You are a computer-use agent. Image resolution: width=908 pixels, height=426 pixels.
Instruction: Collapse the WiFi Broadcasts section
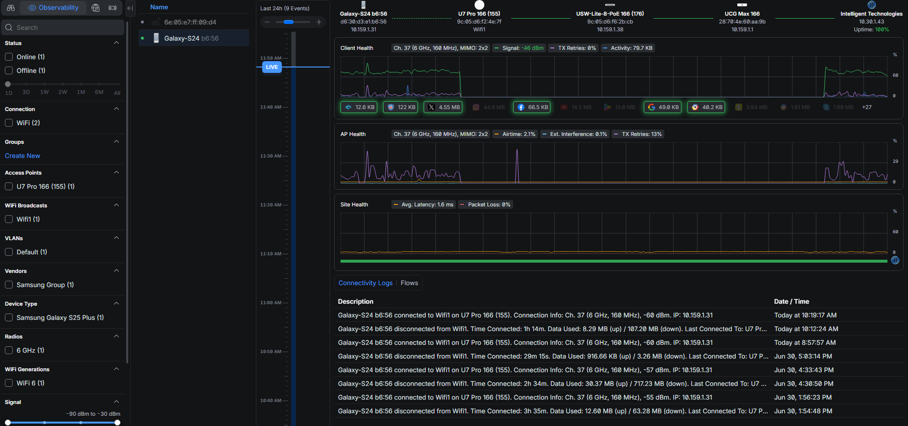pyautogui.click(x=116, y=205)
